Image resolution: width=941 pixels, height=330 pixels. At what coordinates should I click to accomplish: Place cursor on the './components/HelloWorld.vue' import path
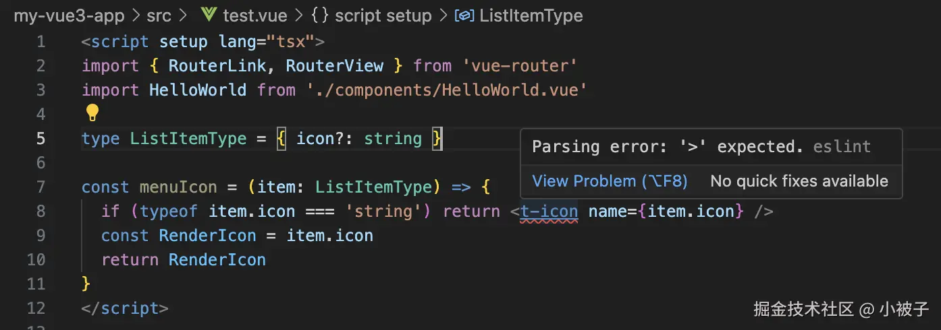[x=442, y=90]
